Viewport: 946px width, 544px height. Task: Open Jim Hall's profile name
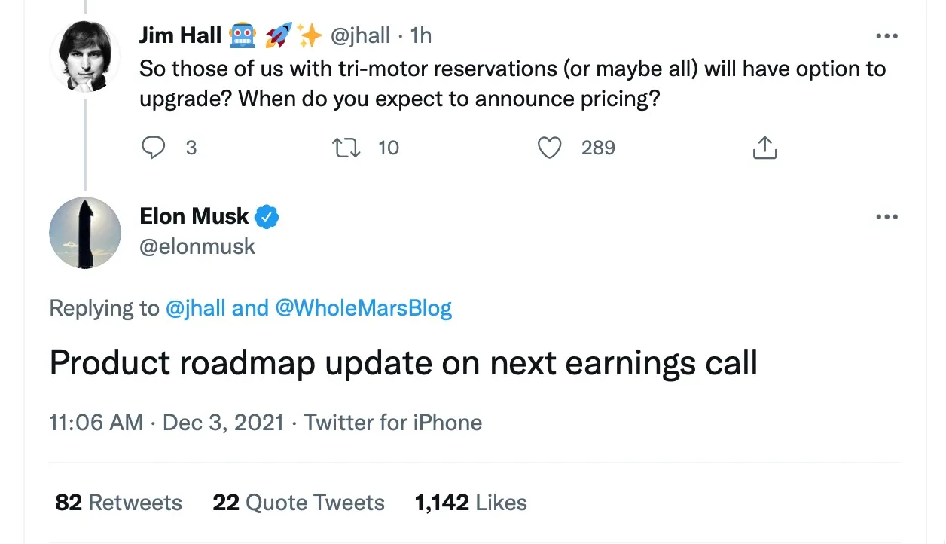[181, 35]
